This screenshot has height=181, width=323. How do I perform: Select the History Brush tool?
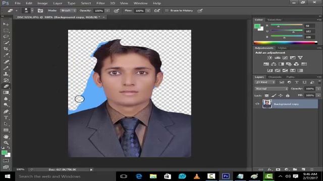pyautogui.click(x=6, y=80)
